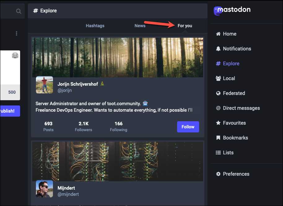
Task: Click the Preferences gear icon
Action: [218, 174]
